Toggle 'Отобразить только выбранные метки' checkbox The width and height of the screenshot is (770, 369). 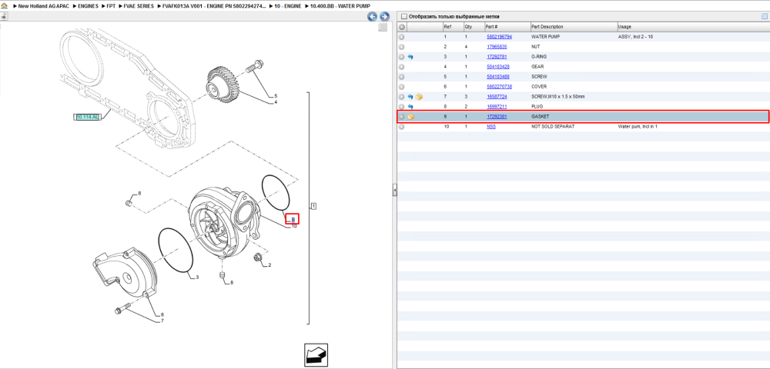[404, 16]
